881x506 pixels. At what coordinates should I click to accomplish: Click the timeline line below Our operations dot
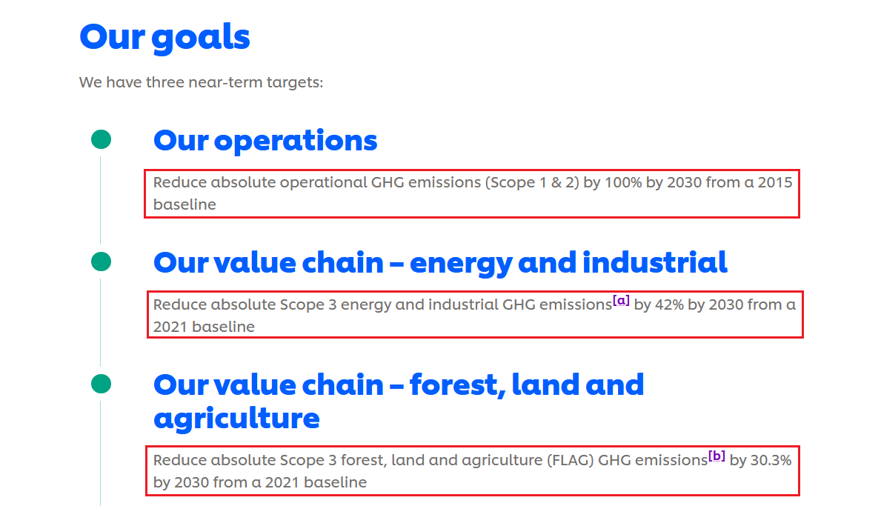[x=100, y=199]
